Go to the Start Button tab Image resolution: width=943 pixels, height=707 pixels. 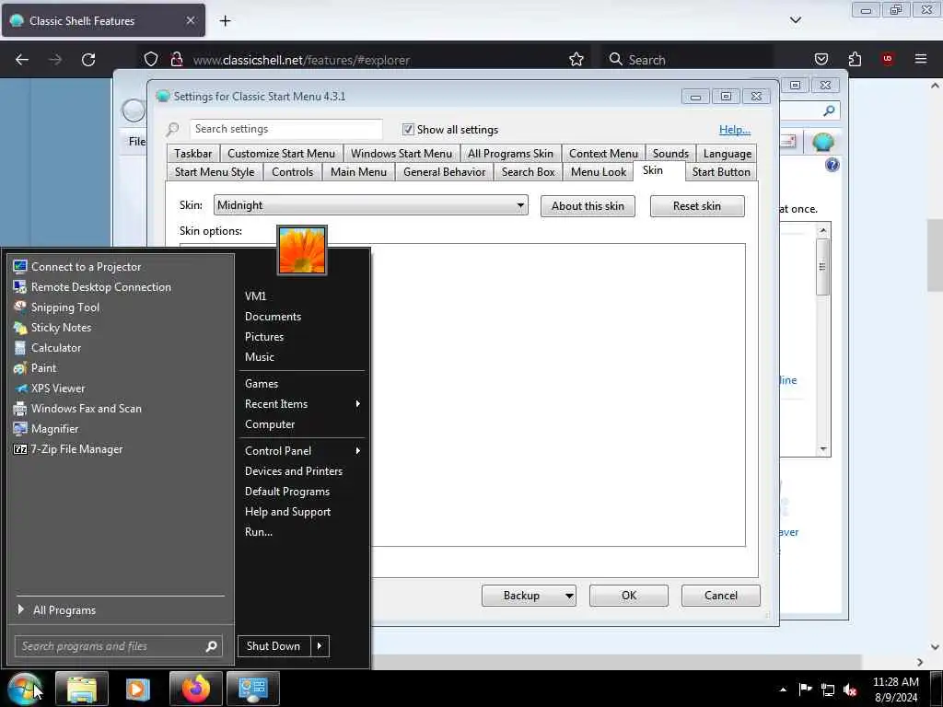pyautogui.click(x=721, y=172)
